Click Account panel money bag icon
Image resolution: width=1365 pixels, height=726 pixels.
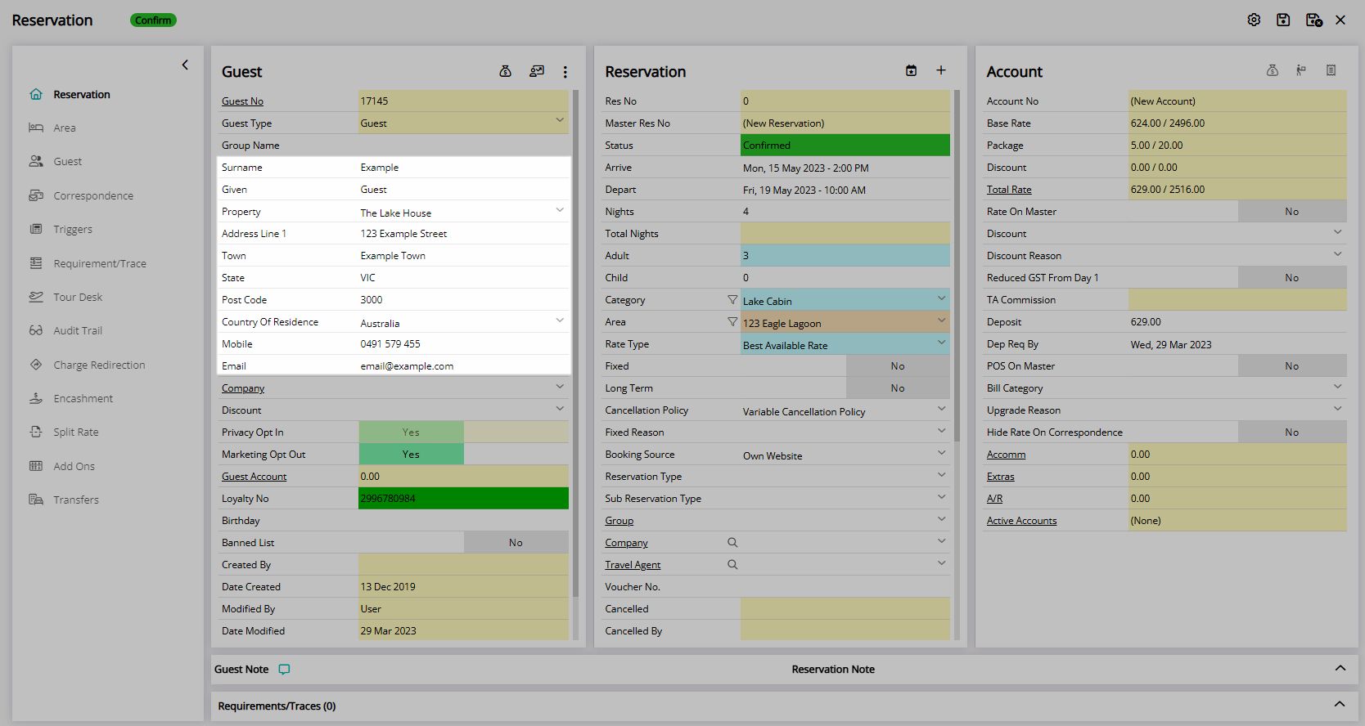click(x=1273, y=70)
